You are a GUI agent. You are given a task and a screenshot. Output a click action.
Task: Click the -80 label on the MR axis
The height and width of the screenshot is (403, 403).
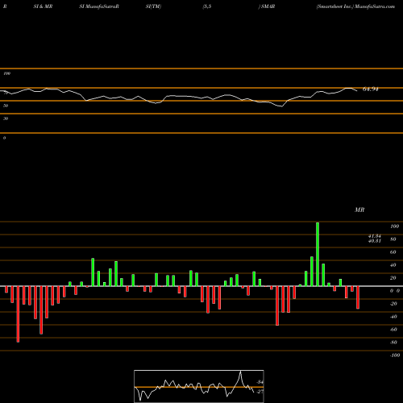coord(393,343)
